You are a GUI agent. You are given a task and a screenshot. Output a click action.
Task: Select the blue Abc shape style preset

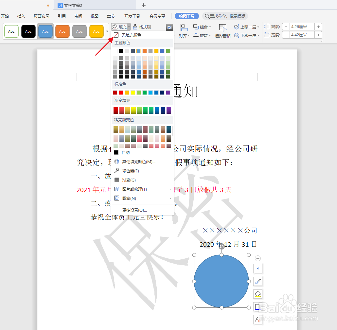(45, 31)
